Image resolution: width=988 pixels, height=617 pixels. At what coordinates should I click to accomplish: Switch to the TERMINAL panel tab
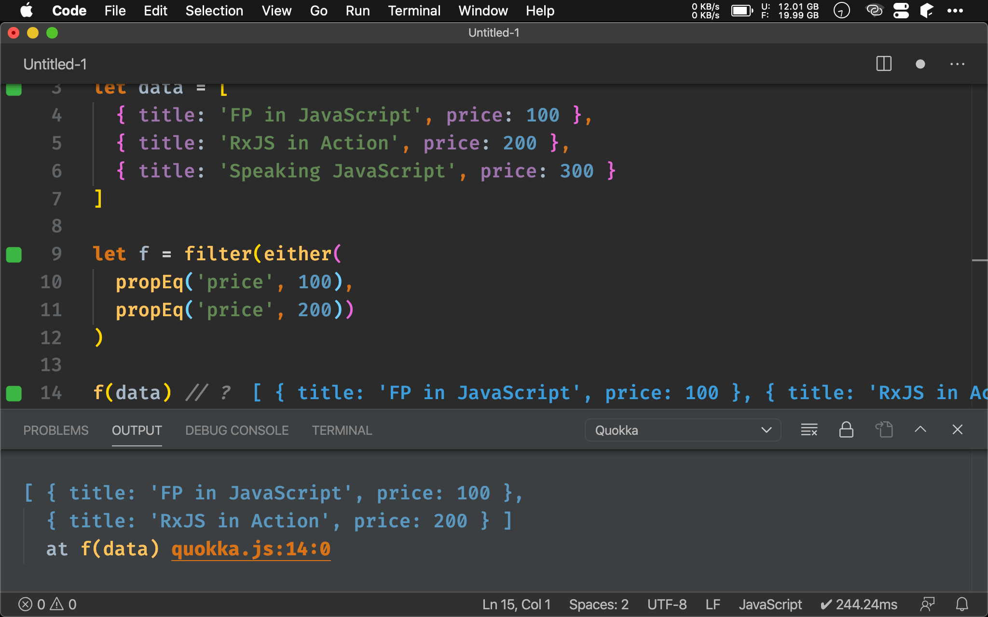coord(342,430)
